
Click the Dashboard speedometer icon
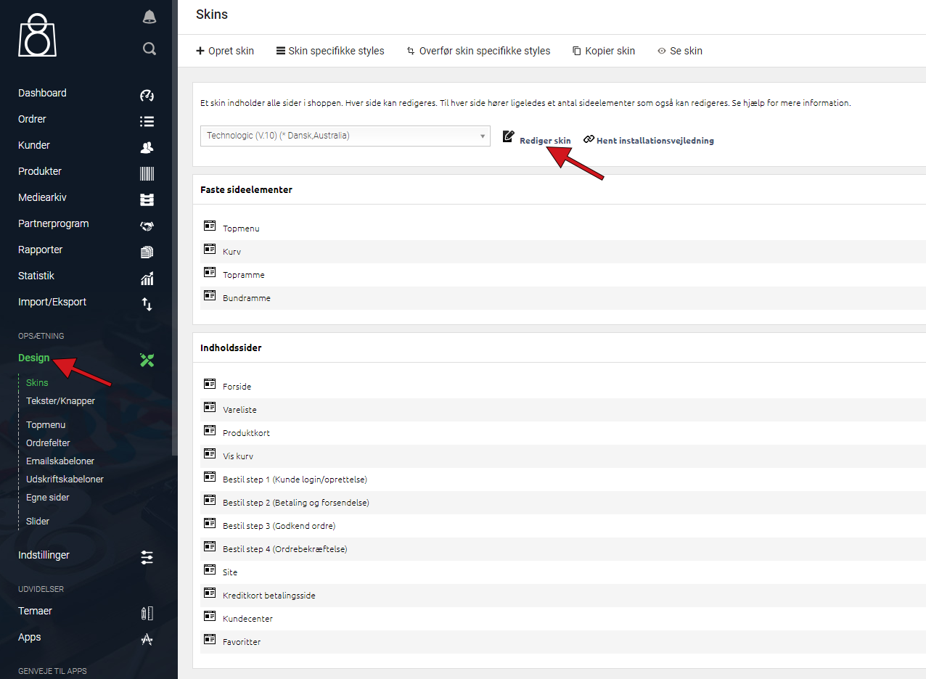coord(147,95)
